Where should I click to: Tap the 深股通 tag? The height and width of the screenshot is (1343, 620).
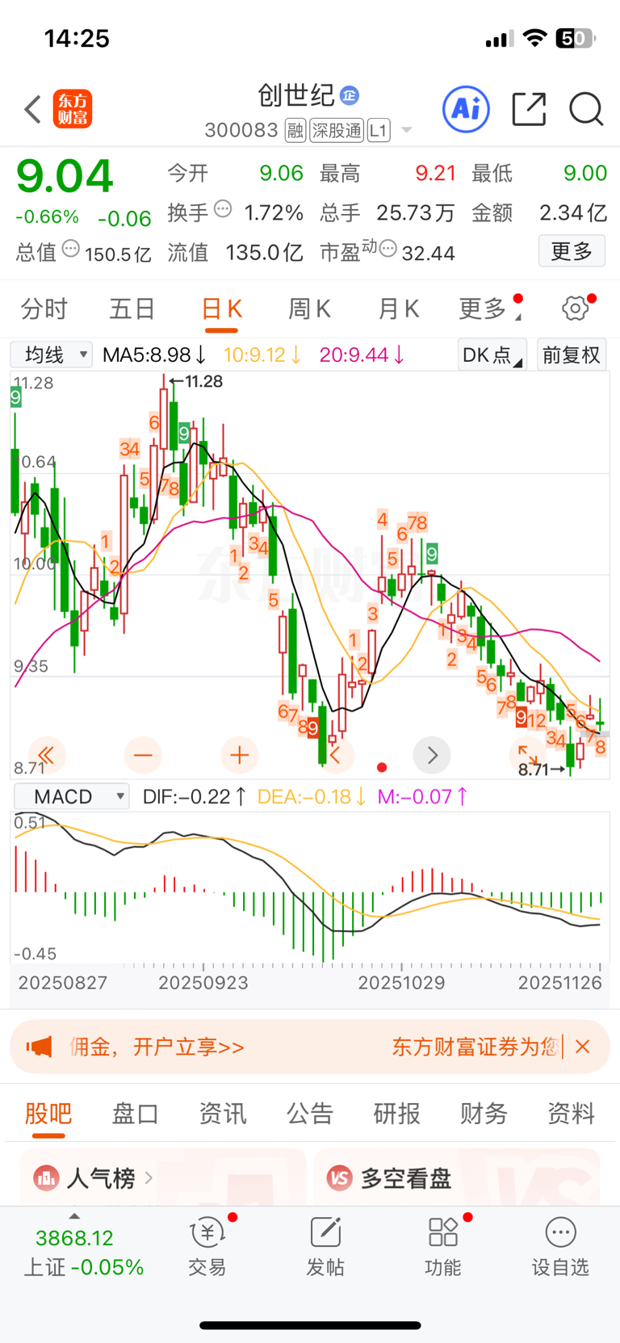click(337, 130)
